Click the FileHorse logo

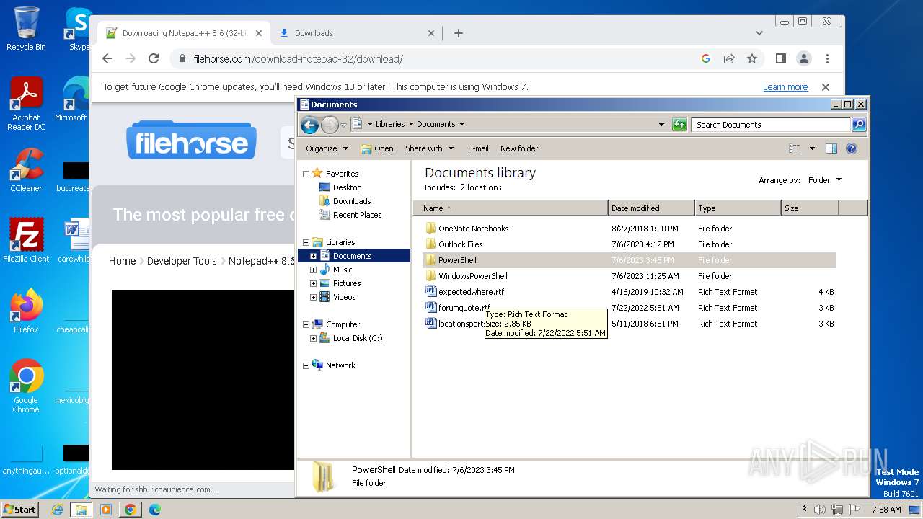click(x=191, y=140)
